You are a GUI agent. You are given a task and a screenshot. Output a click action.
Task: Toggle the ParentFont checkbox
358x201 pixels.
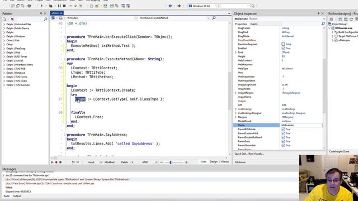point(283,141)
